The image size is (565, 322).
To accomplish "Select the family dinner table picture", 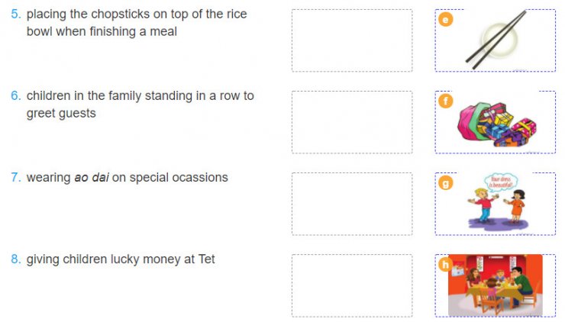I will click(496, 285).
